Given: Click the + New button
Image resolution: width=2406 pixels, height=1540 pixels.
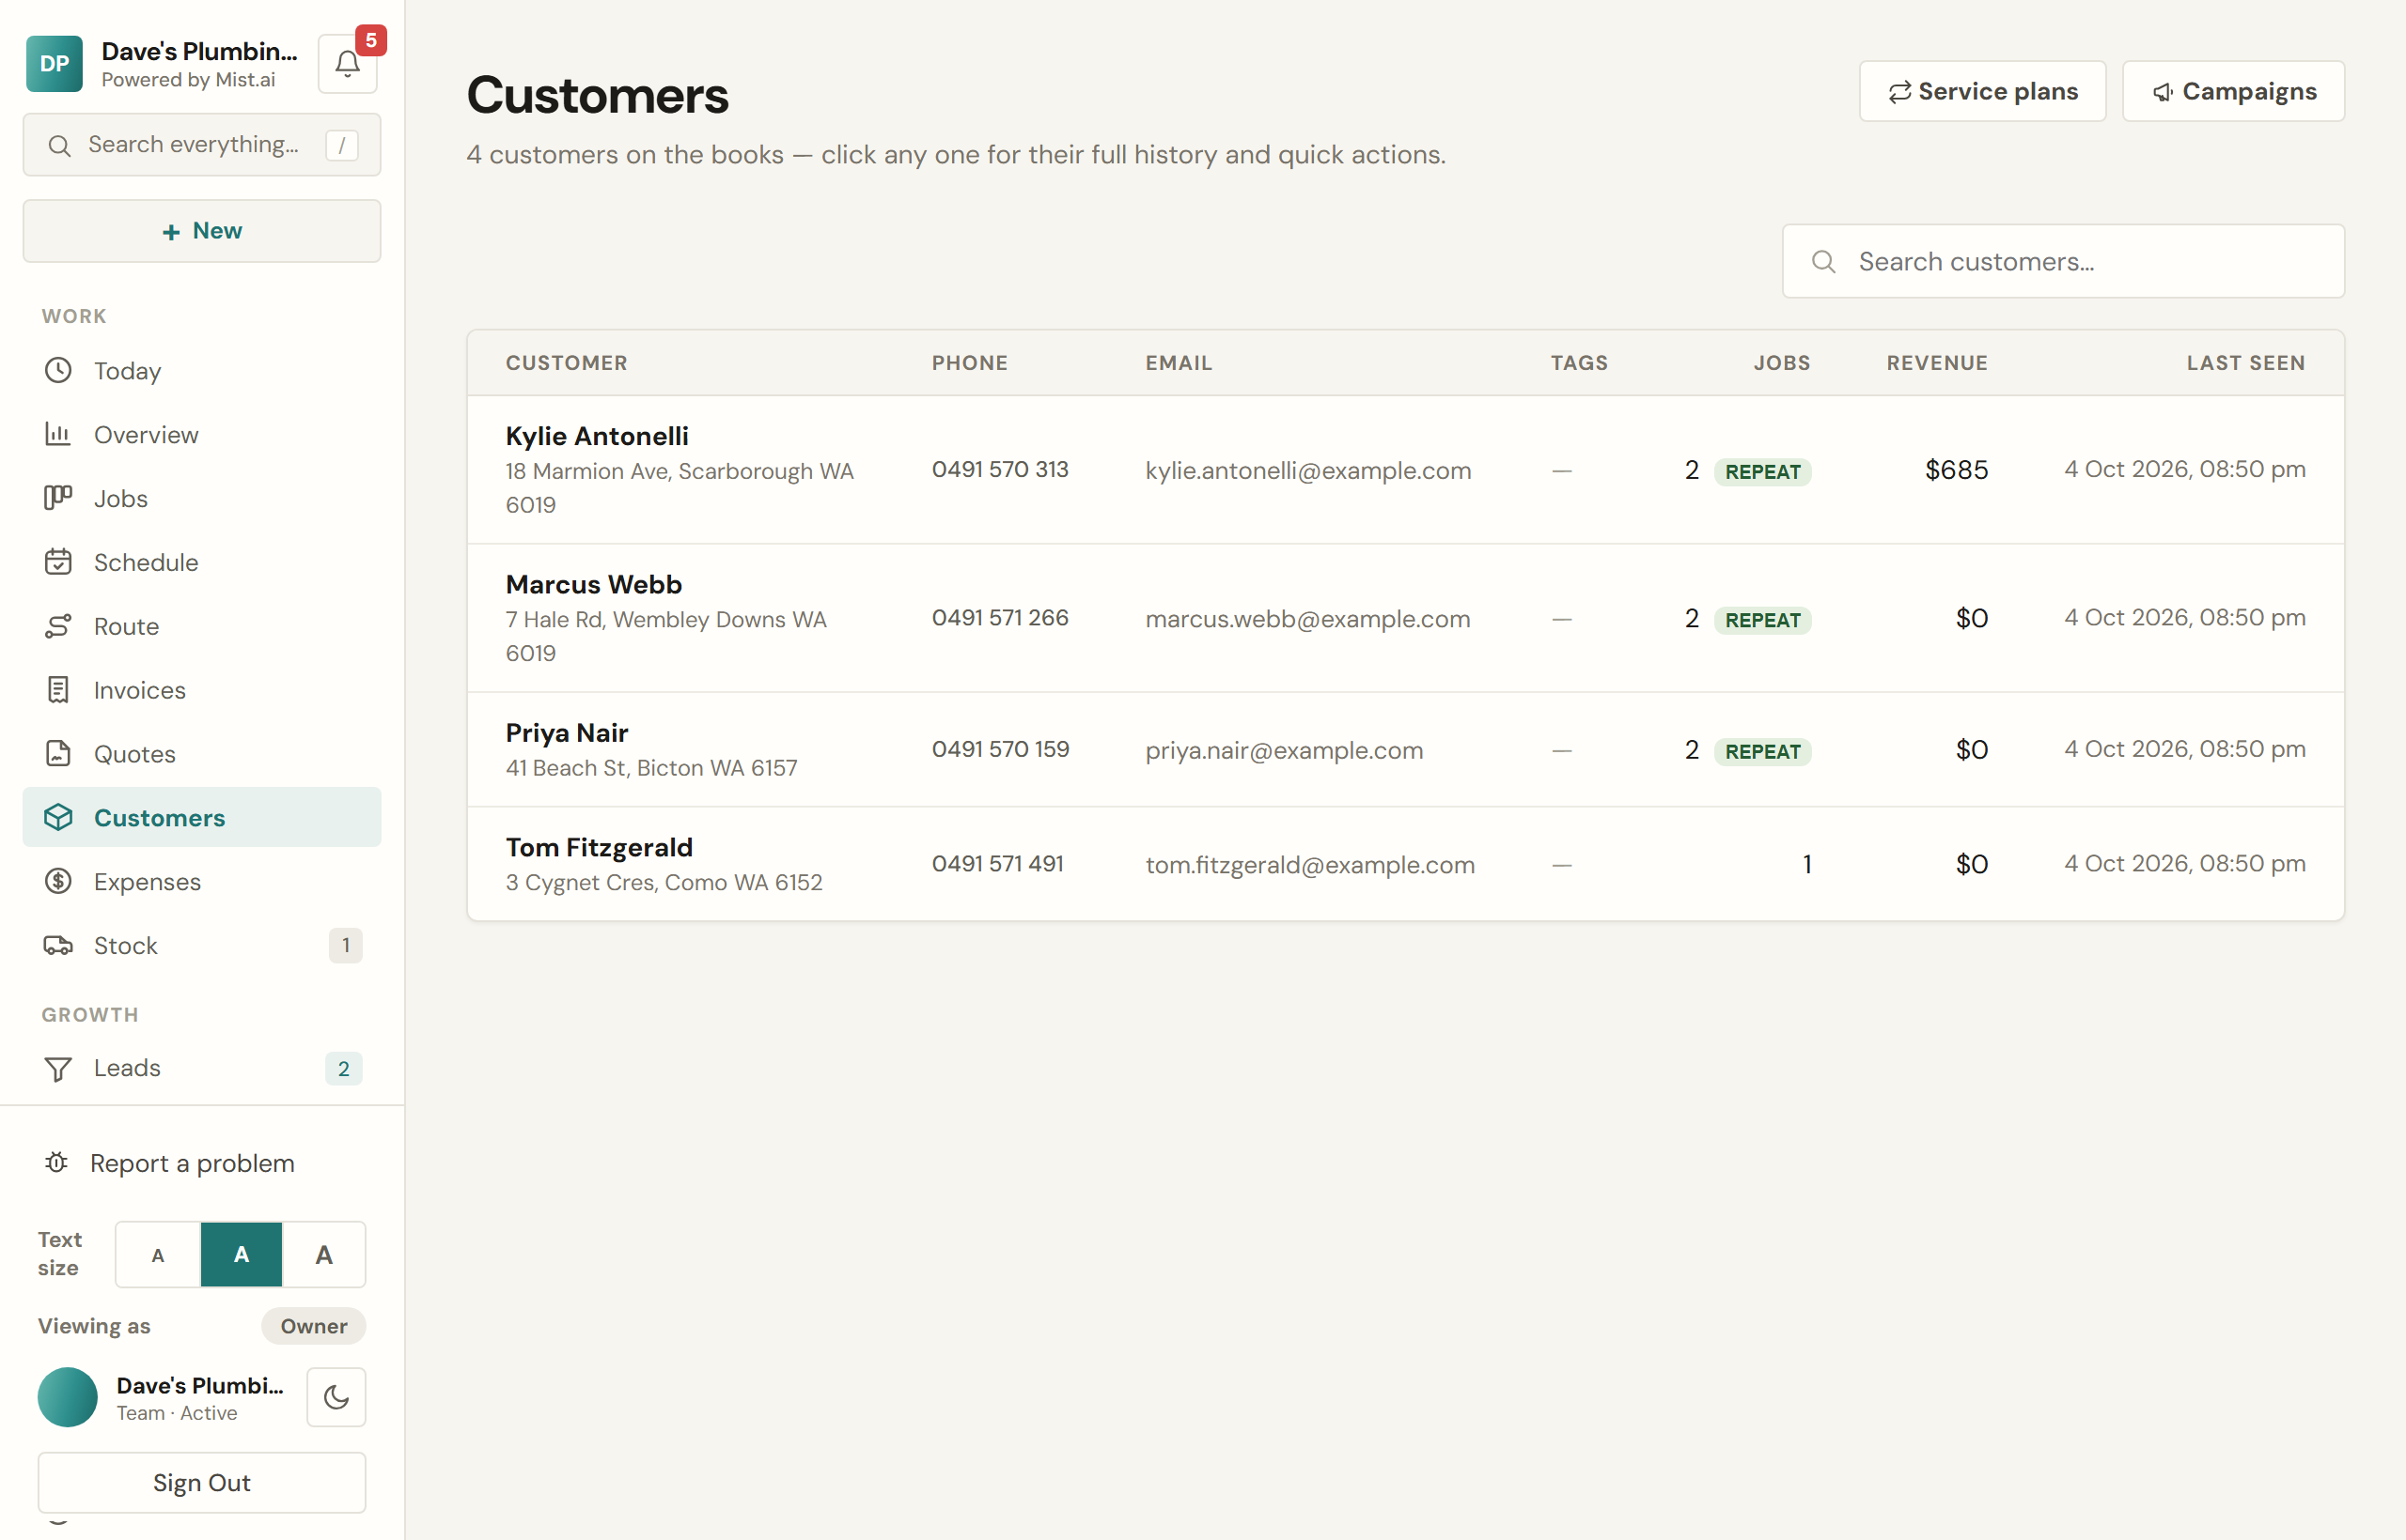Looking at the screenshot, I should pos(202,231).
